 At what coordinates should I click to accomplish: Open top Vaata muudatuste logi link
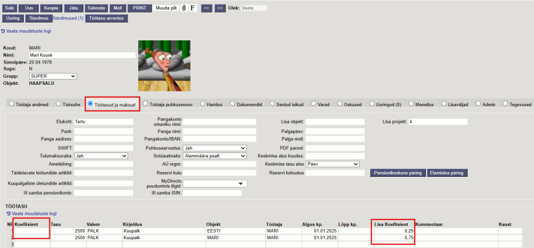click(x=30, y=31)
